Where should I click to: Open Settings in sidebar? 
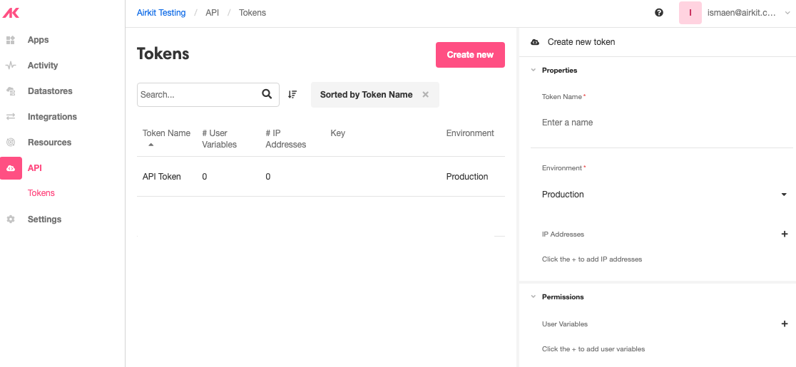[44, 219]
